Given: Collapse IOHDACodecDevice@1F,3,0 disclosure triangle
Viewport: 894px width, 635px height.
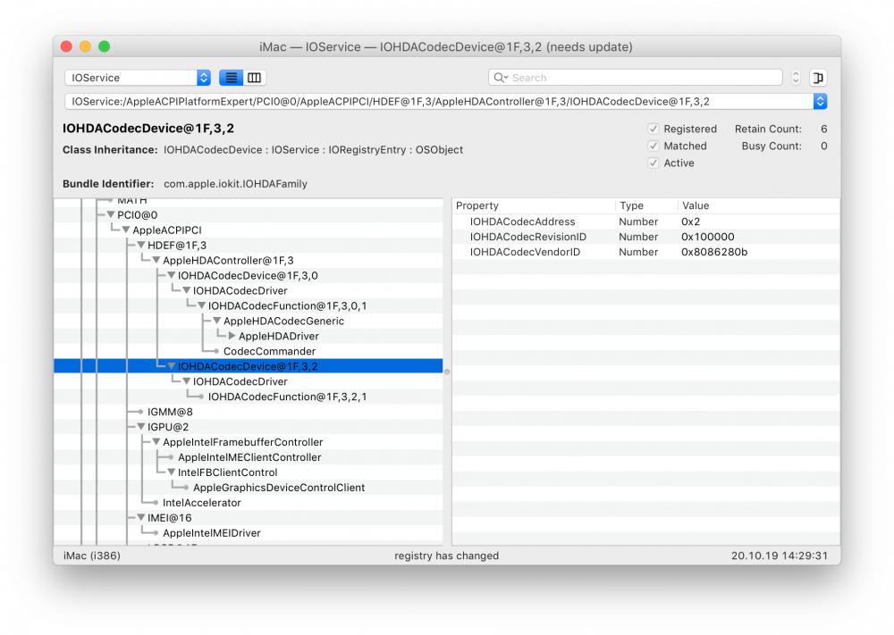Looking at the screenshot, I should (x=171, y=275).
